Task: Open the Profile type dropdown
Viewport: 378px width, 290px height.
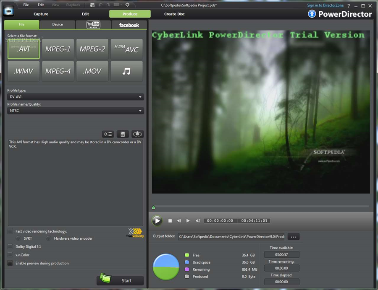Action: (x=141, y=96)
